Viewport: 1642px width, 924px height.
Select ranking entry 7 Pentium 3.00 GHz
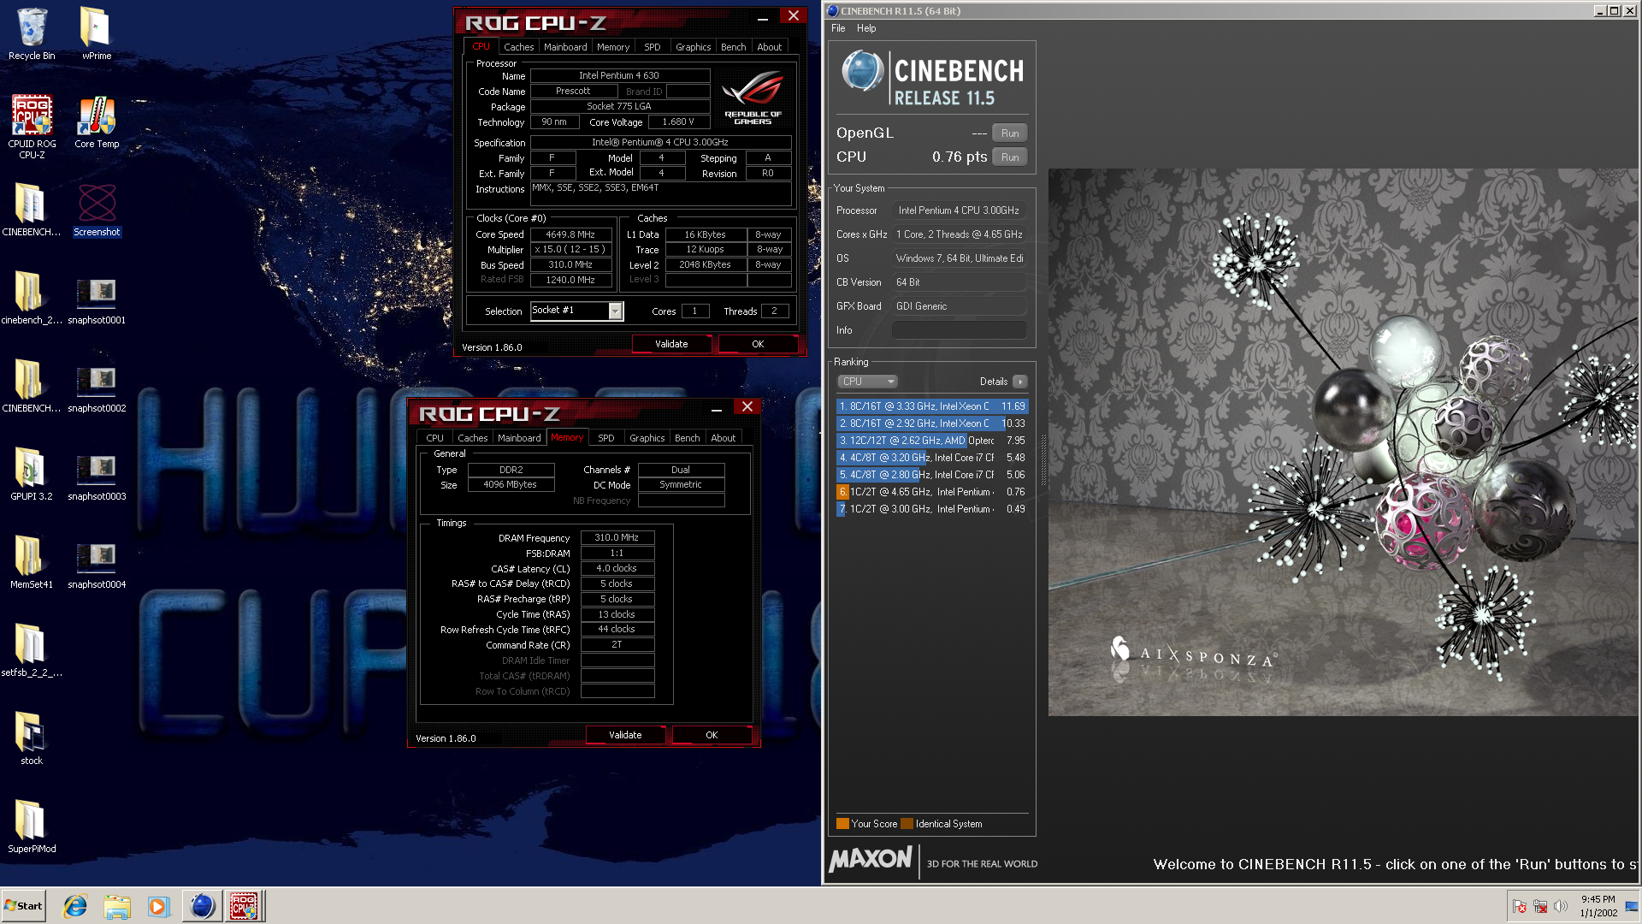pyautogui.click(x=932, y=509)
